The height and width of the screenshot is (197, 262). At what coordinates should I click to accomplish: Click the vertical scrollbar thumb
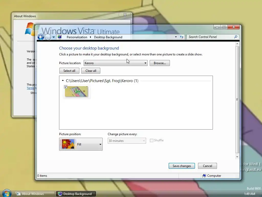click(237, 100)
